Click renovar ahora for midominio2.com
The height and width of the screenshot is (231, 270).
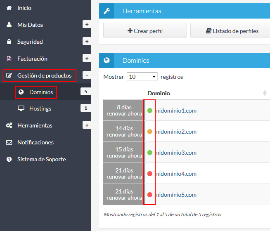click(x=124, y=135)
